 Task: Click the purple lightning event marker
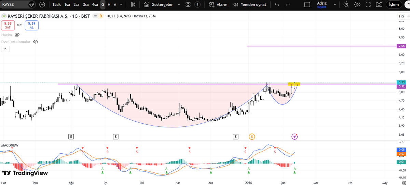click(x=295, y=137)
